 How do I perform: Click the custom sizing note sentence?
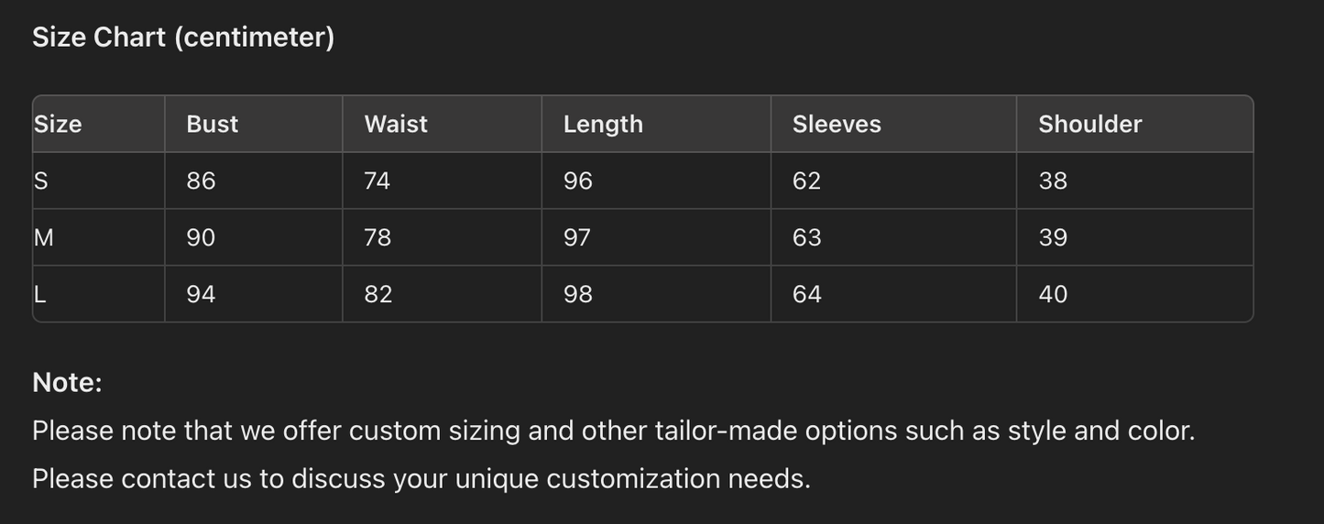point(613,431)
